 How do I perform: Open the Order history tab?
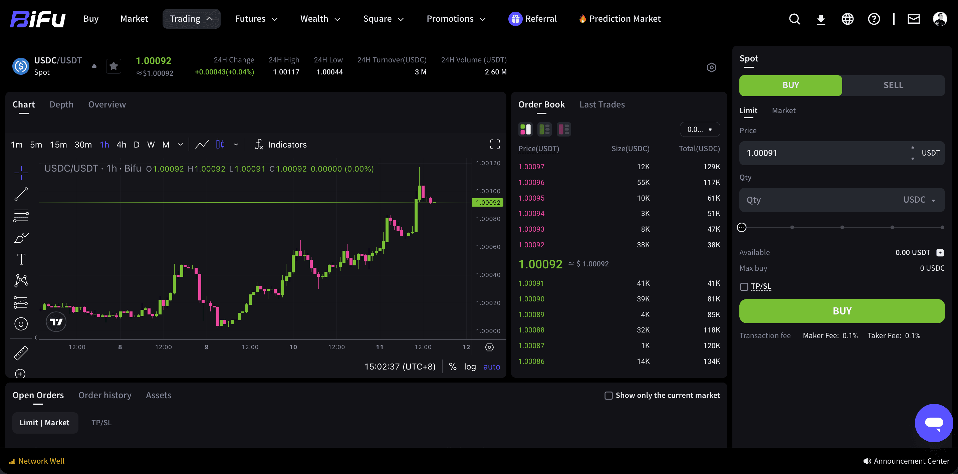(x=105, y=396)
